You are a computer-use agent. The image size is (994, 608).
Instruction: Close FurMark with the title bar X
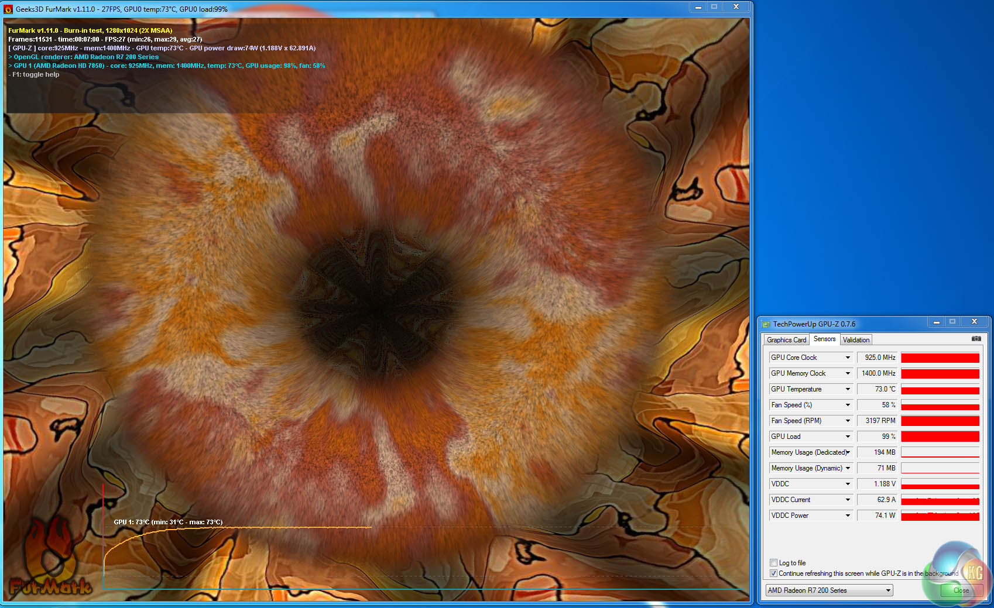tap(736, 7)
